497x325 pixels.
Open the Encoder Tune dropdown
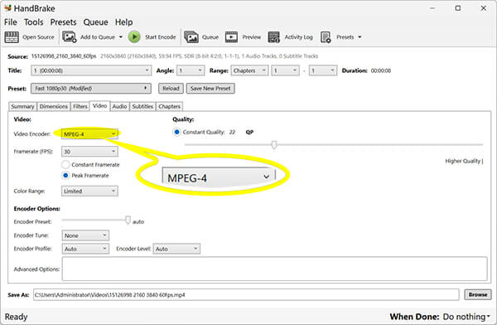tap(85, 235)
